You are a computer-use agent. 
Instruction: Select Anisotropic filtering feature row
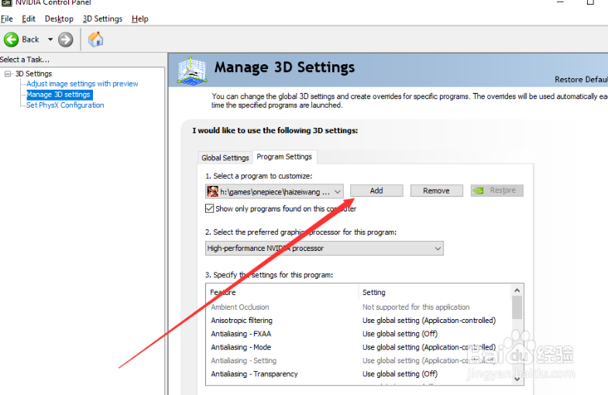[x=359, y=321]
